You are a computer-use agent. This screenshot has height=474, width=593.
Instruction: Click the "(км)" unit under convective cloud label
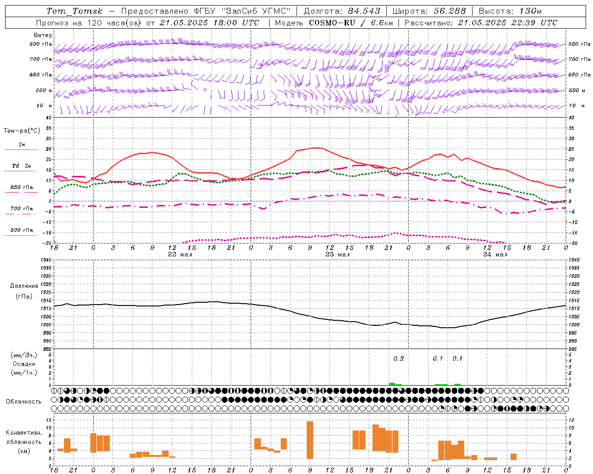(24, 451)
